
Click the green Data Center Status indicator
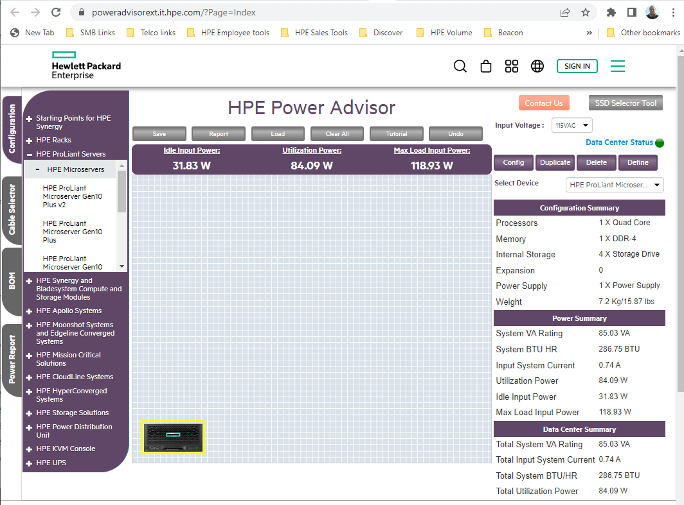point(660,143)
